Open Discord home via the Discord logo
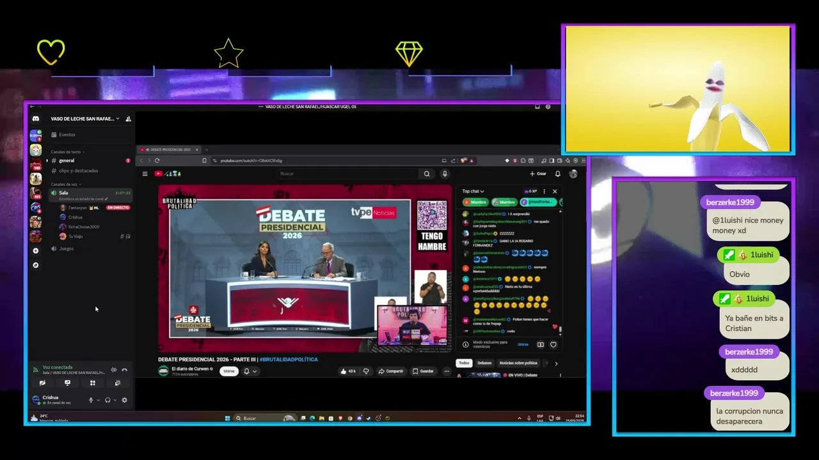The height and width of the screenshot is (460, 819). pyautogui.click(x=36, y=119)
